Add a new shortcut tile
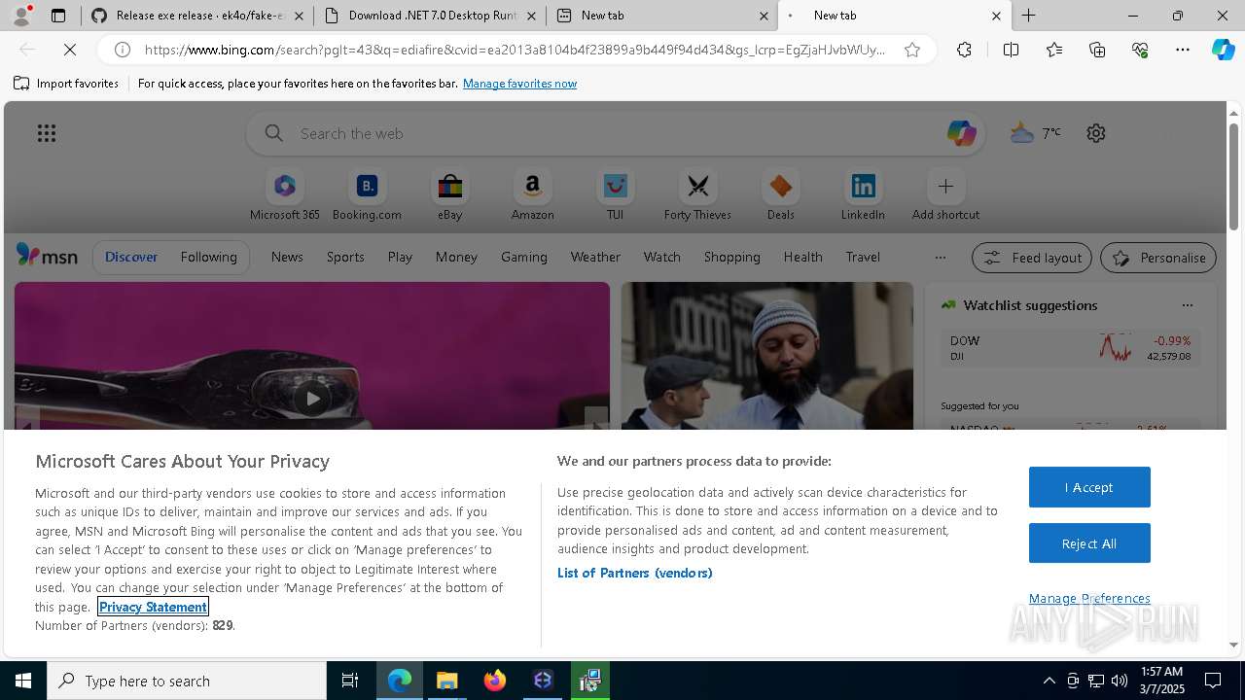The height and width of the screenshot is (700, 1245). point(945,195)
